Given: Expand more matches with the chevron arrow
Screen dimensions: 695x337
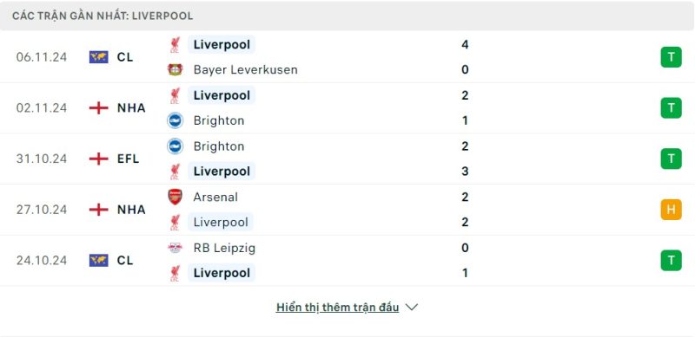Looking at the screenshot, I should click(x=412, y=308).
